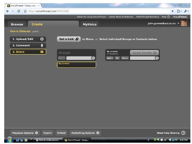Select None of the contacts

point(125,58)
